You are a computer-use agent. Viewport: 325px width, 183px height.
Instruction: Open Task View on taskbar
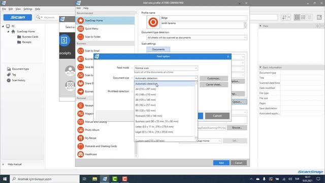(x=84, y=179)
